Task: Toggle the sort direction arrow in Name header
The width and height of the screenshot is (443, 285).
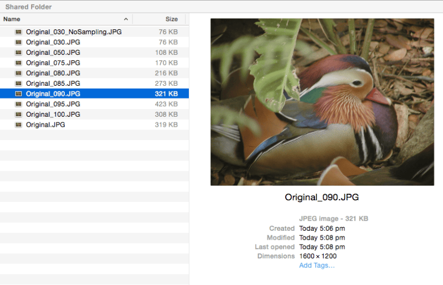Action: [126, 19]
